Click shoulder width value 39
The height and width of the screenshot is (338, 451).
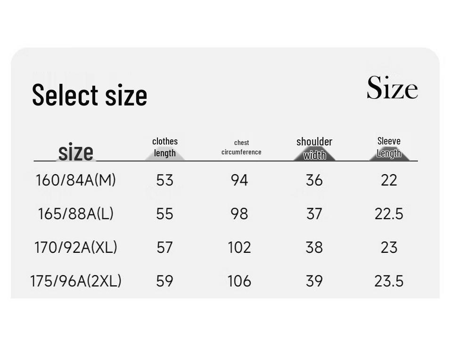tap(314, 281)
